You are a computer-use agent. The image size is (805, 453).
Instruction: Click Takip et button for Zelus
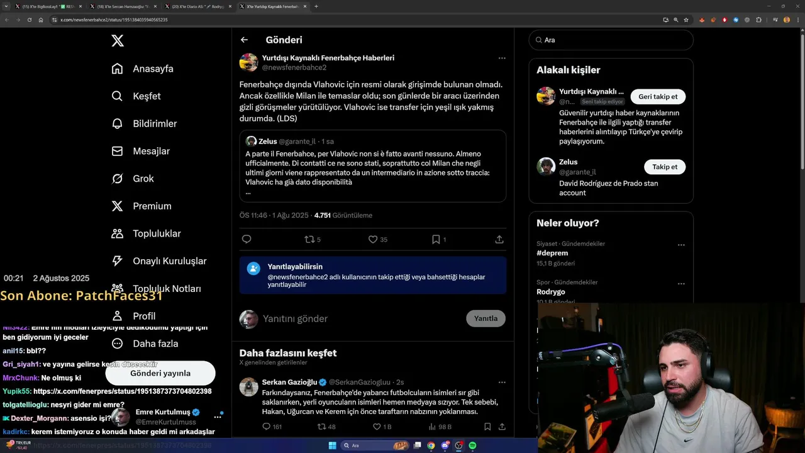point(665,167)
